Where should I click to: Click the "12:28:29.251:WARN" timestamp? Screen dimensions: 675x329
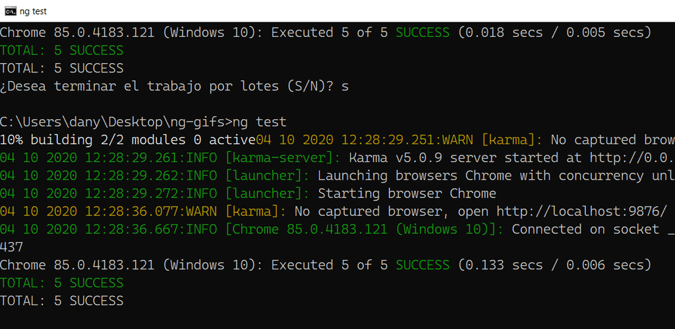406,140
